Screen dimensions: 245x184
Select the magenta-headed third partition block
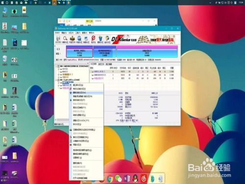point(147,52)
